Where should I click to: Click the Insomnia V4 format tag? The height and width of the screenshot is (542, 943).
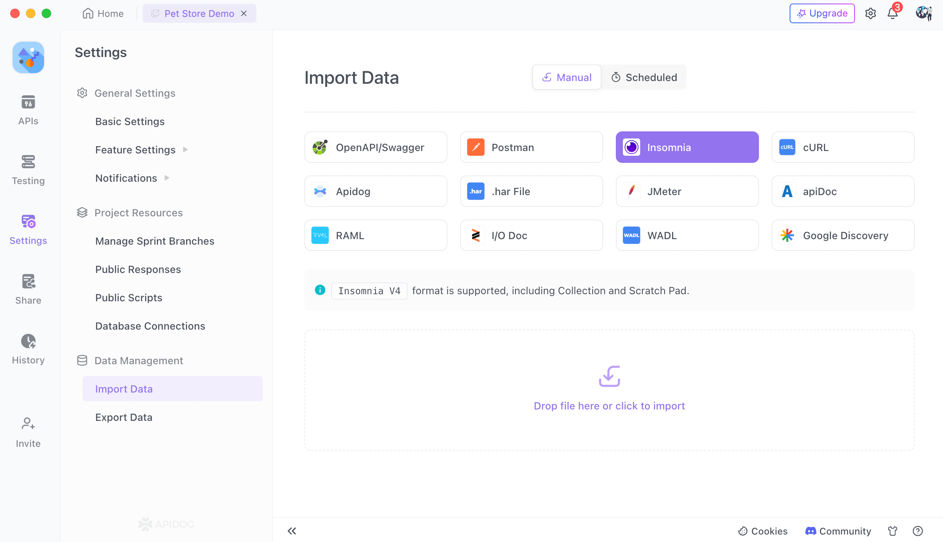point(369,291)
